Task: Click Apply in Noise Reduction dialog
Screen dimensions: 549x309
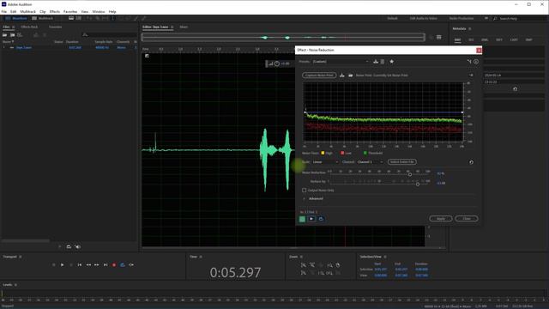Action: 440,219
